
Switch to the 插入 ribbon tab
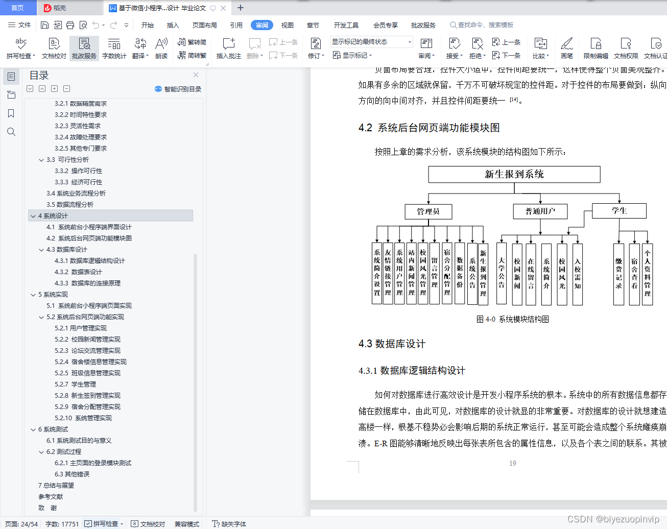click(173, 25)
